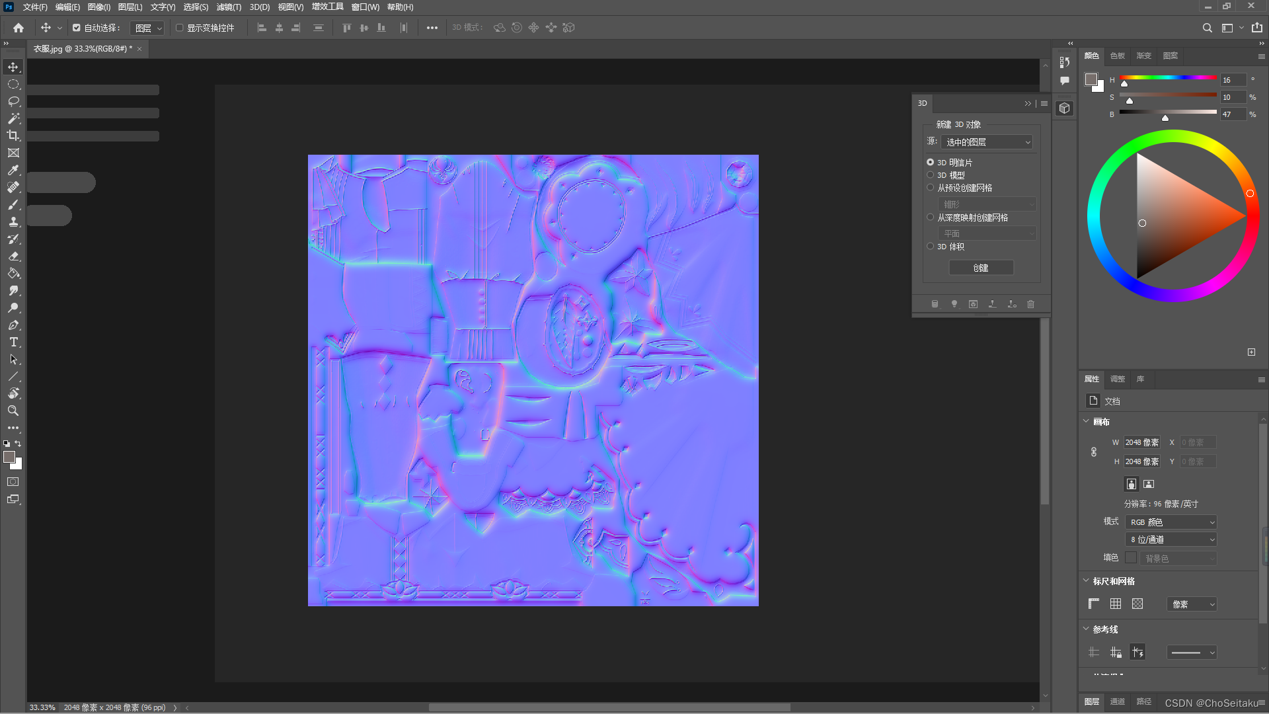Select the 3D 模型 radio button

(930, 175)
